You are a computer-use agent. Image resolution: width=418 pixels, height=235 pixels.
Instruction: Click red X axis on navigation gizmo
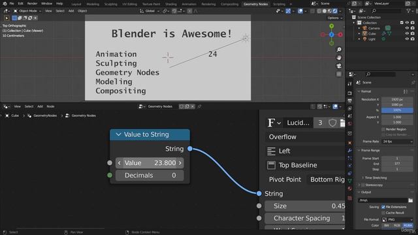(x=340, y=35)
